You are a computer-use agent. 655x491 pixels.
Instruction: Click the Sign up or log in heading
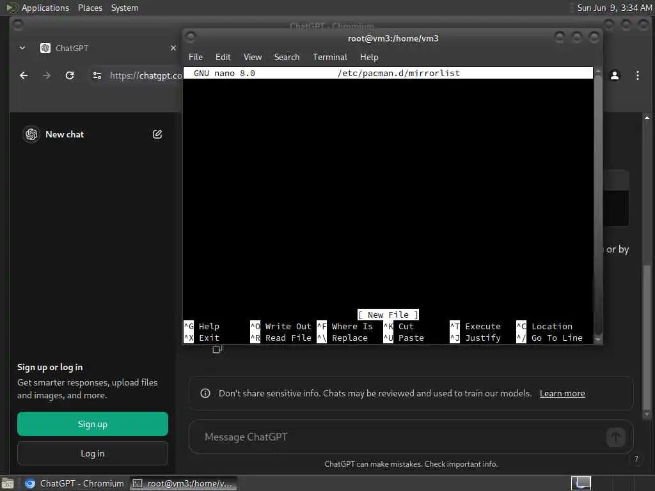coord(50,368)
